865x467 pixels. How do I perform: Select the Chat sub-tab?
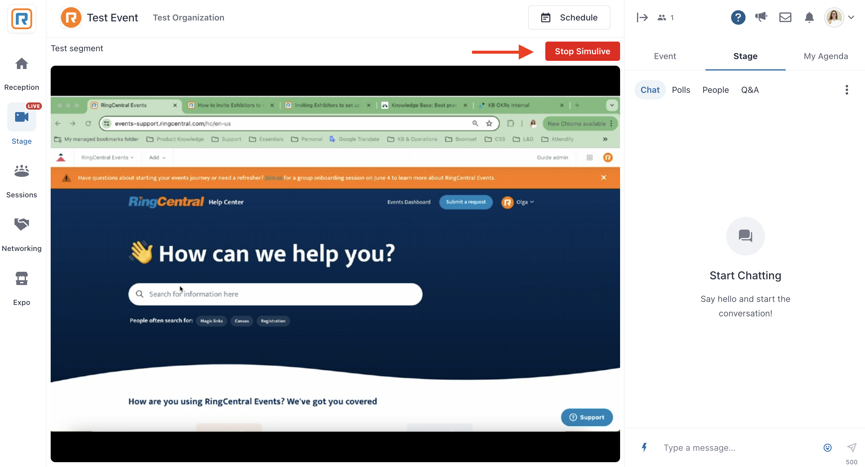650,90
